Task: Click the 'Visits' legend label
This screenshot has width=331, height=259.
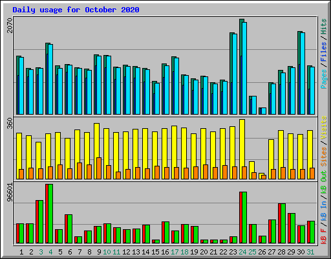Action: tap(324, 128)
